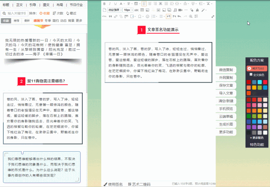
Task: Insert a blockquote
Action: [111, 16]
